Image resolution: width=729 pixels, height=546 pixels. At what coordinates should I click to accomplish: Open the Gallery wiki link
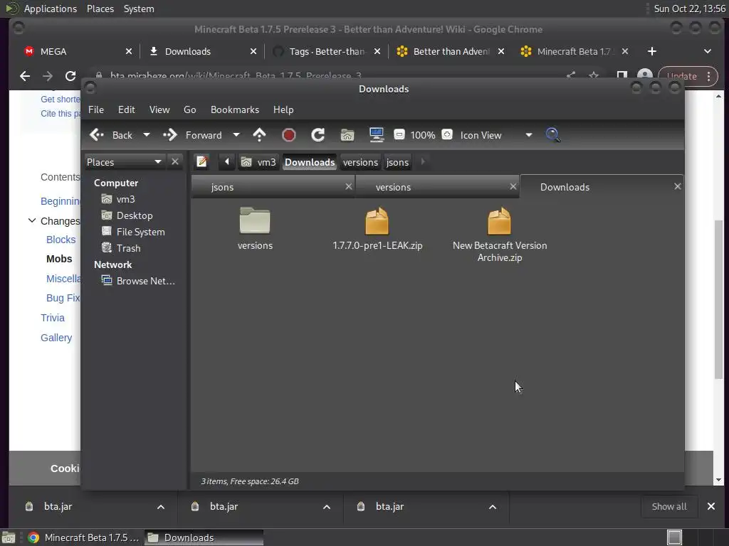(x=56, y=338)
